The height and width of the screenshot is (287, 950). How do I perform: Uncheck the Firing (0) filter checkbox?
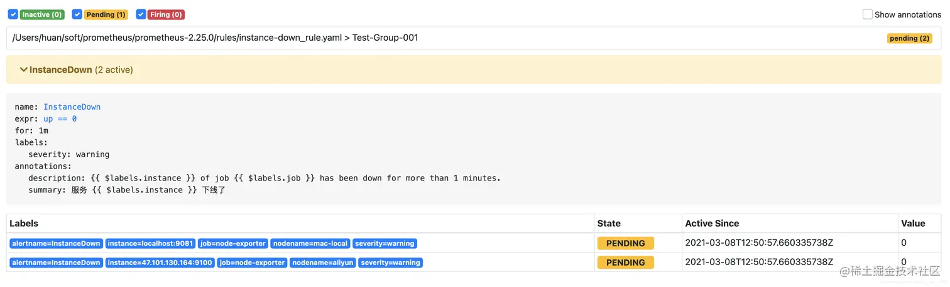[141, 14]
